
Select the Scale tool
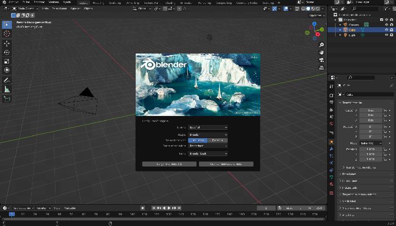7,61
